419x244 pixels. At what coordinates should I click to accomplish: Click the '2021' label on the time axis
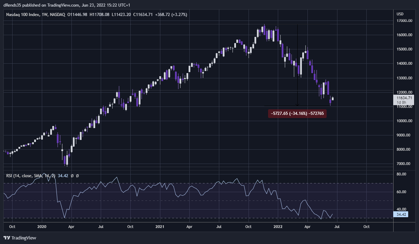[x=160, y=226]
